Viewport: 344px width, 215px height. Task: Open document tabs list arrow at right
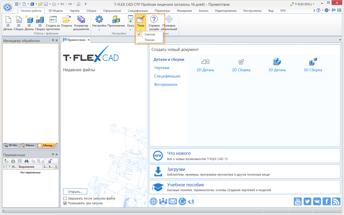coord(340,40)
